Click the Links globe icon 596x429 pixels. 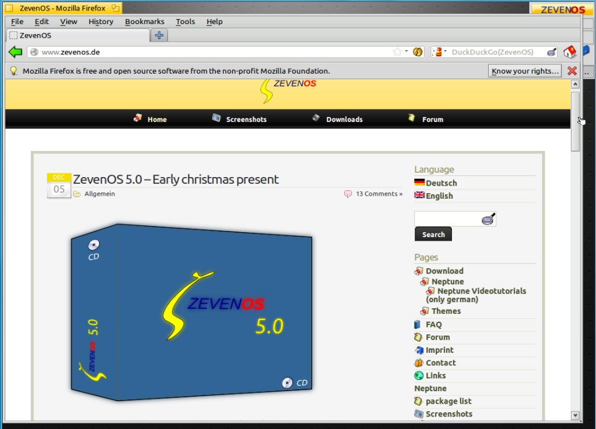coord(418,375)
